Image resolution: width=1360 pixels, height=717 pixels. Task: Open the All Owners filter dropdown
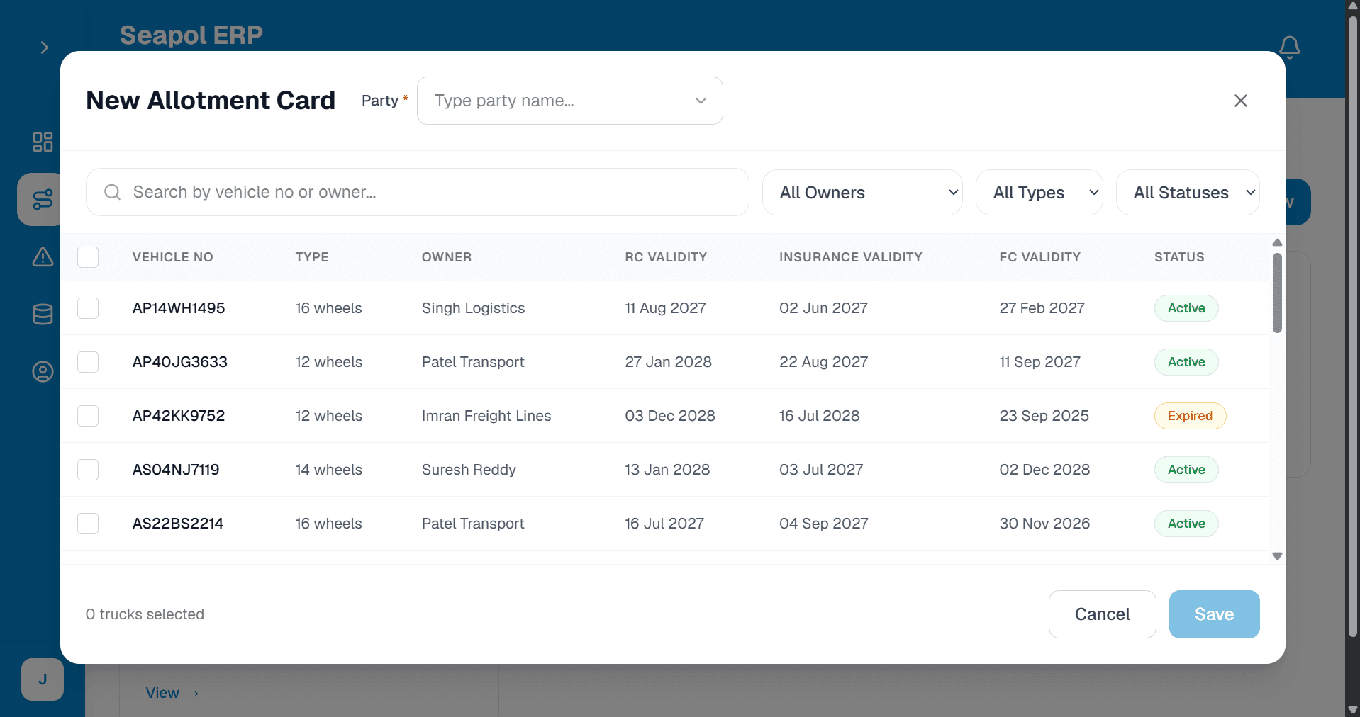862,192
